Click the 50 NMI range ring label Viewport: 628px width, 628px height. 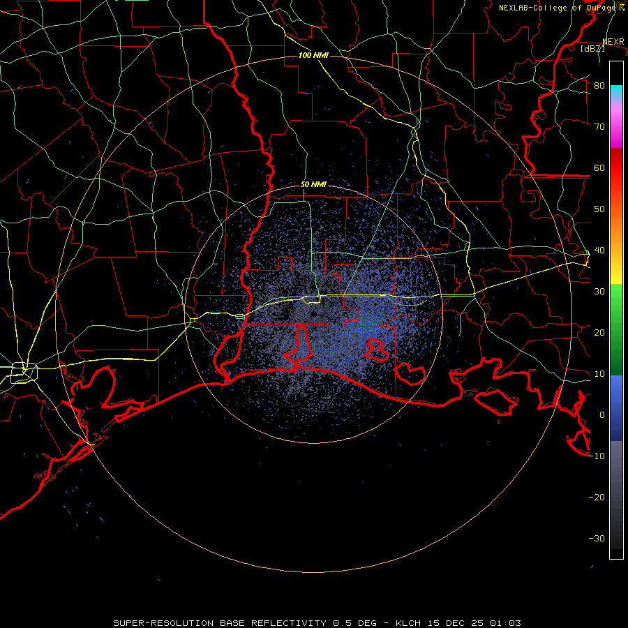tap(313, 185)
